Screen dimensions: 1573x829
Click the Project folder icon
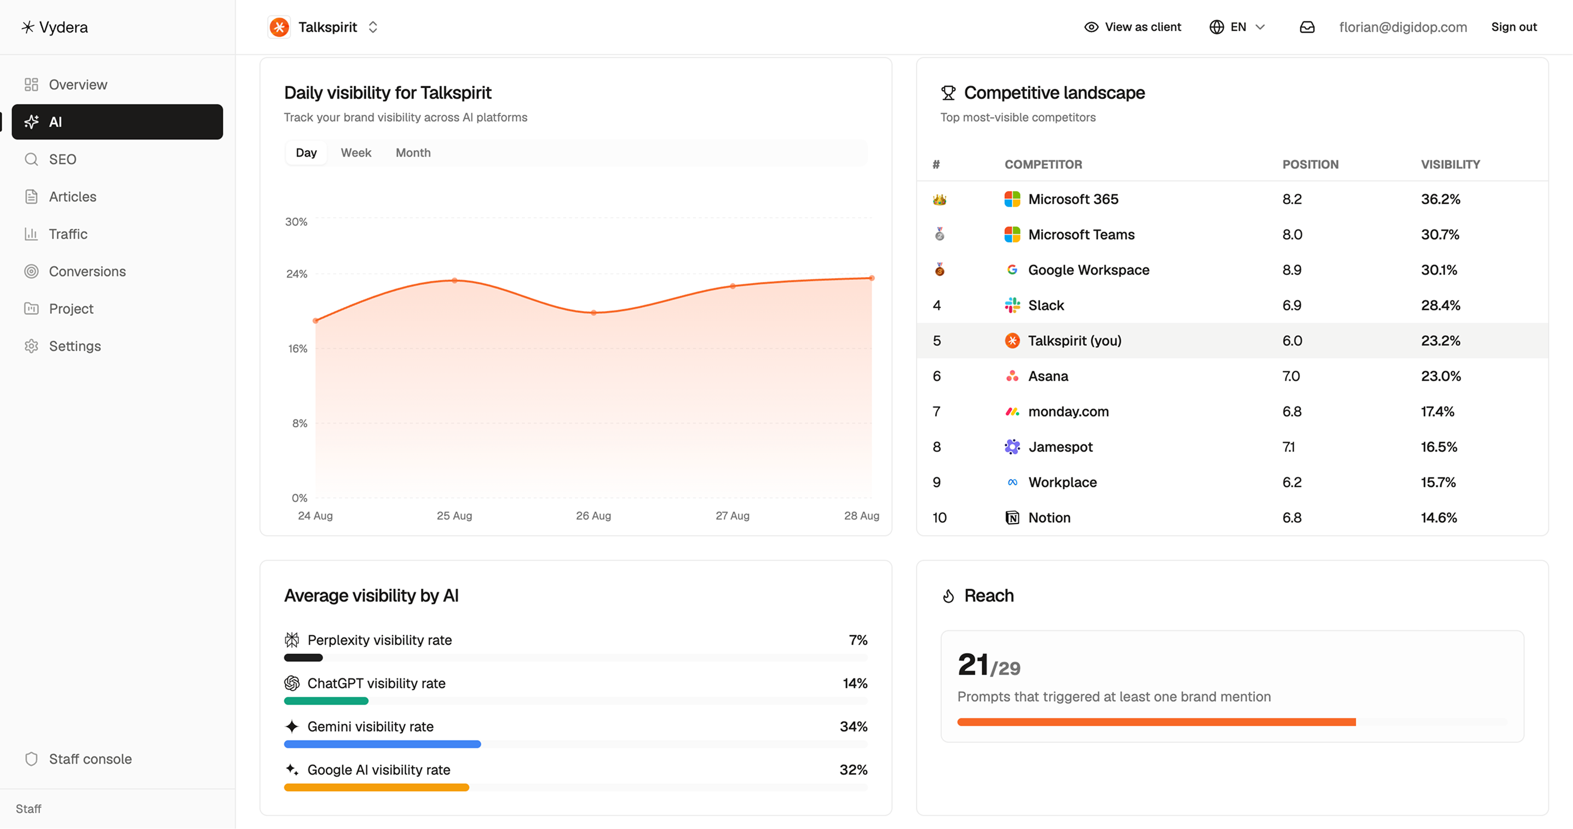(31, 308)
